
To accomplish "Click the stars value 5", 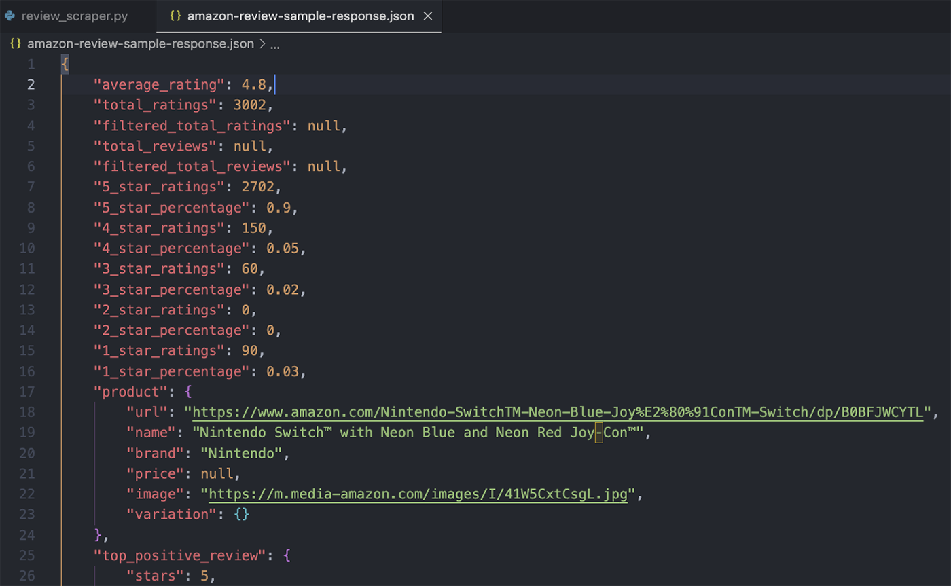I will click(204, 576).
